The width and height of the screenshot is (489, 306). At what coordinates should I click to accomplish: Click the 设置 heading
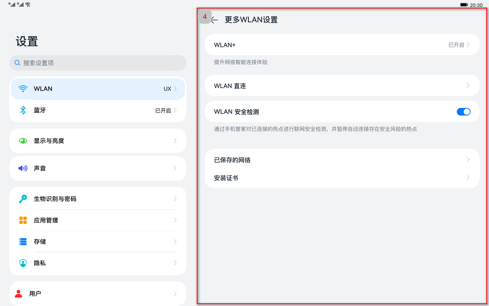(27, 41)
